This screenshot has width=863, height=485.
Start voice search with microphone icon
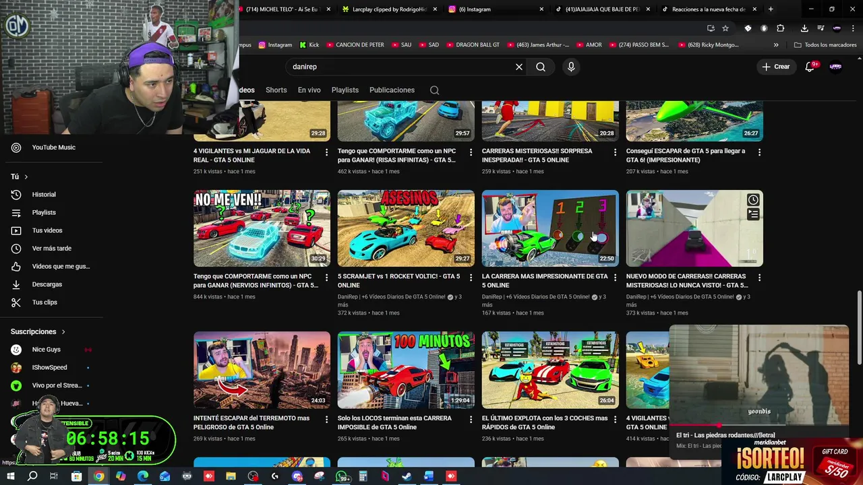(571, 67)
